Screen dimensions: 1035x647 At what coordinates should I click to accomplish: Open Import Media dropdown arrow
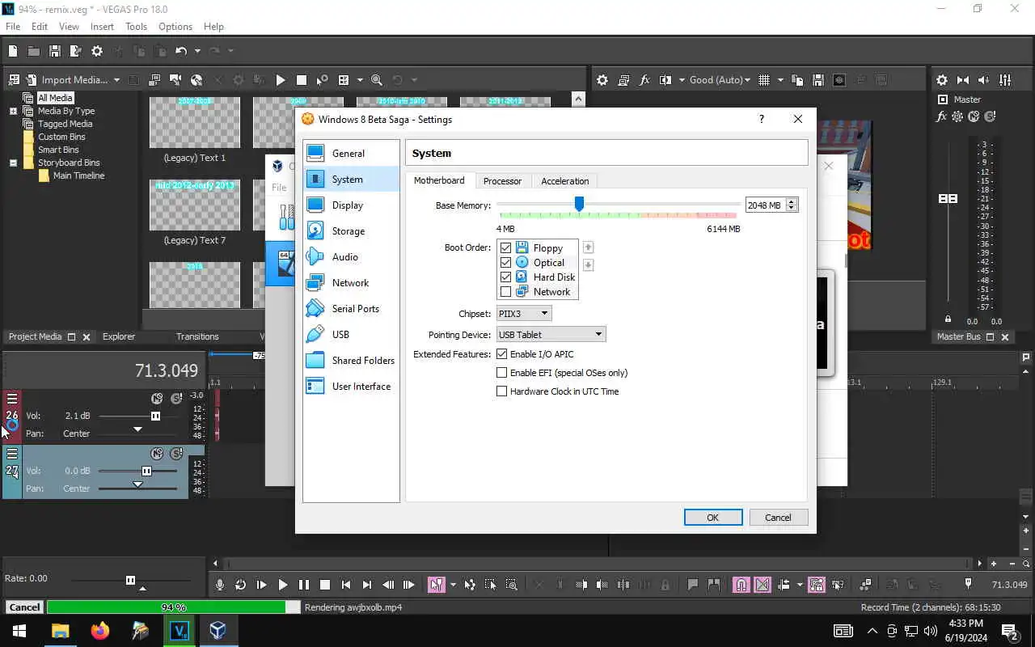tap(116, 80)
